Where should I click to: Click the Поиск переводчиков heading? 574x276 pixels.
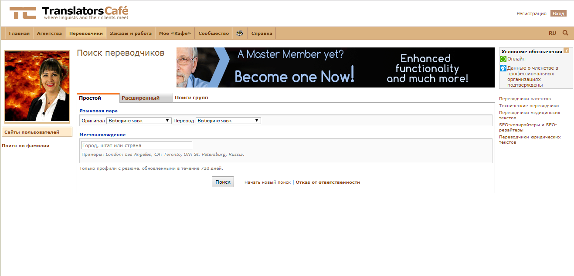(x=121, y=53)
